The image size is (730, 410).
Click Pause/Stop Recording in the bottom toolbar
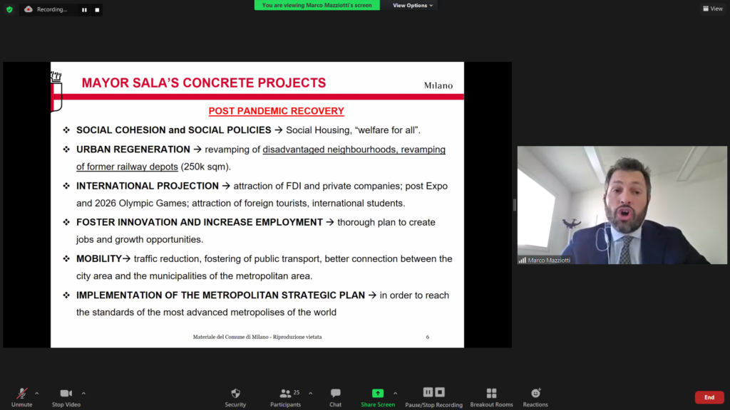click(433, 397)
